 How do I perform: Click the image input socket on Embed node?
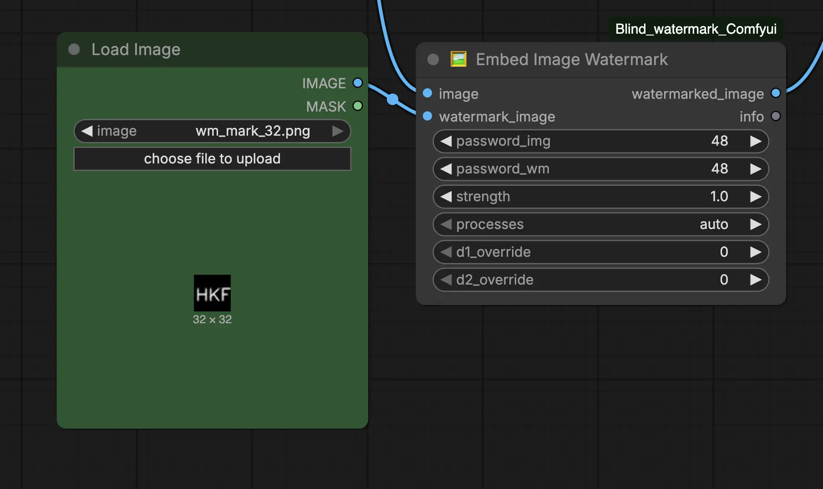tap(427, 93)
